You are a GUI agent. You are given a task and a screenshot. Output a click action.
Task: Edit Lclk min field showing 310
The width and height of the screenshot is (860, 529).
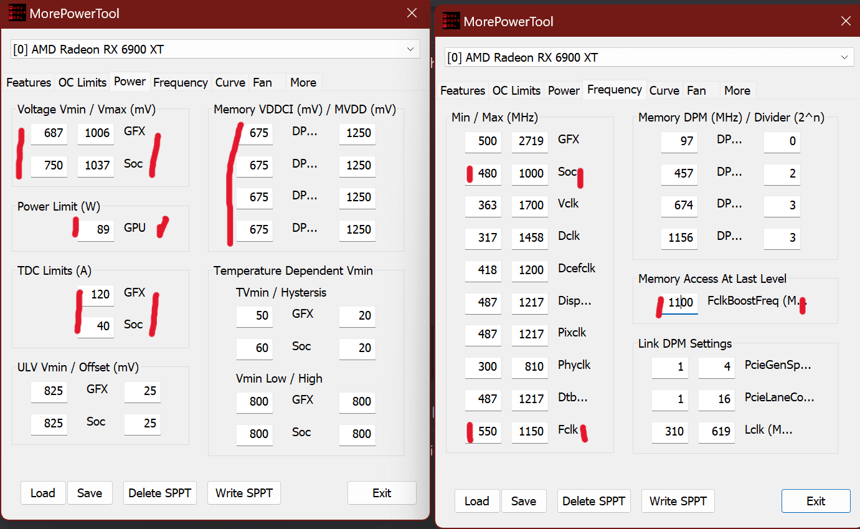[670, 431]
